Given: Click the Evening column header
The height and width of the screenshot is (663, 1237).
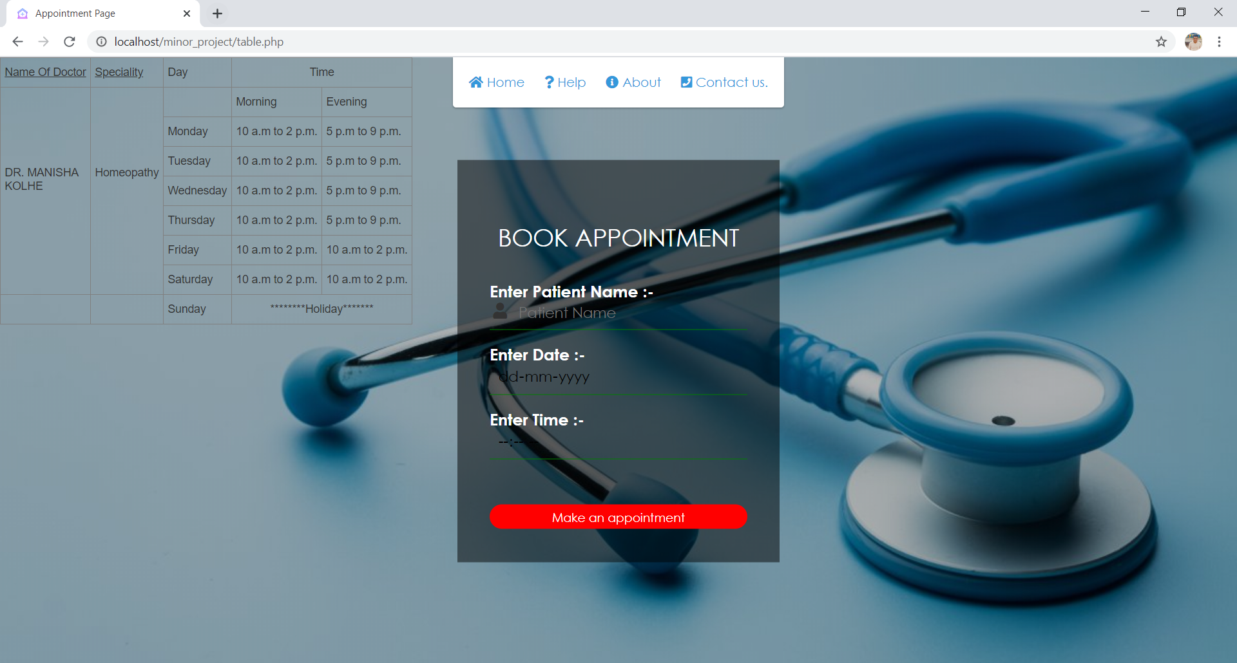Looking at the screenshot, I should click(367, 102).
